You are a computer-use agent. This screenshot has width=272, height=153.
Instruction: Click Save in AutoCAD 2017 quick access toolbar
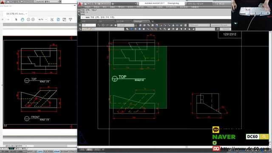(x=92, y=4)
